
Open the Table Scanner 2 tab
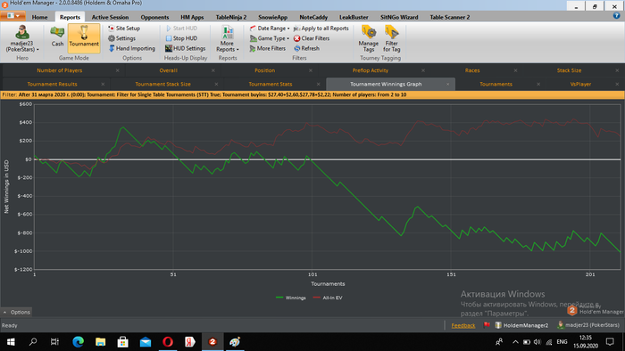(x=450, y=17)
